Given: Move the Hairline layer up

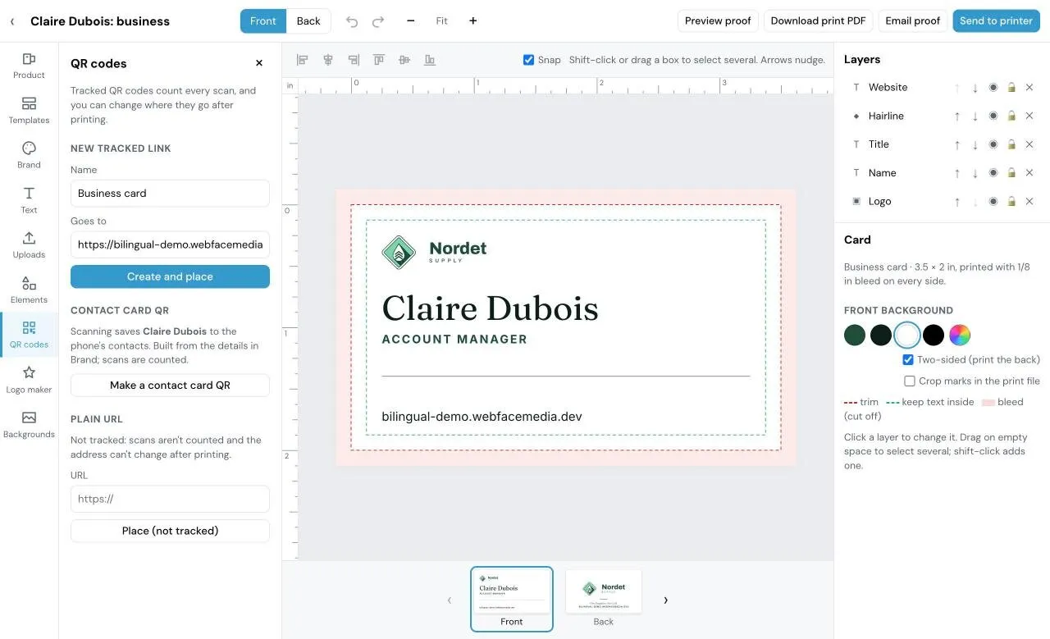Looking at the screenshot, I should (x=956, y=116).
